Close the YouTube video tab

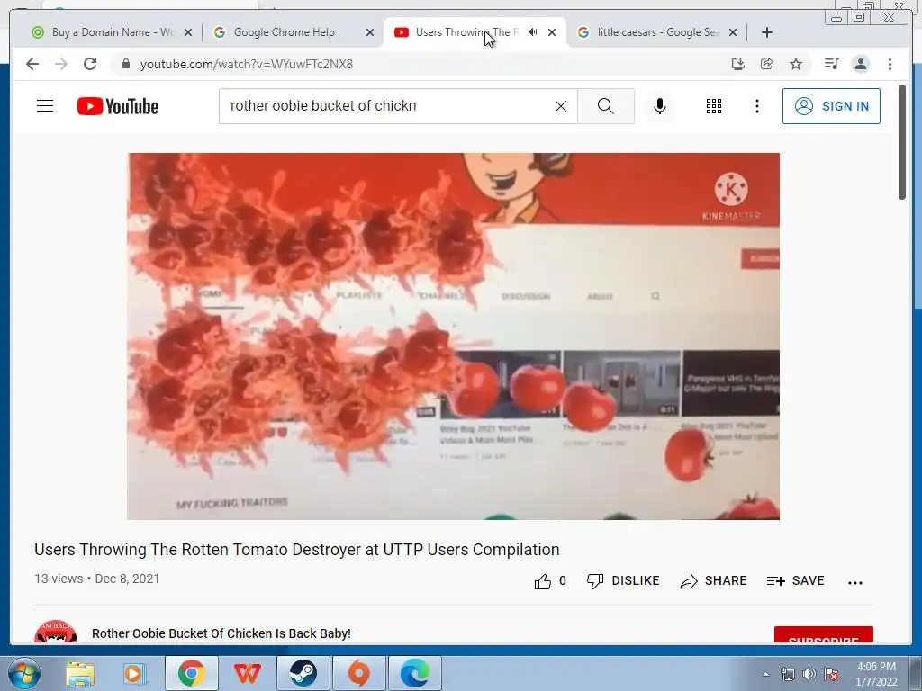pyautogui.click(x=552, y=32)
